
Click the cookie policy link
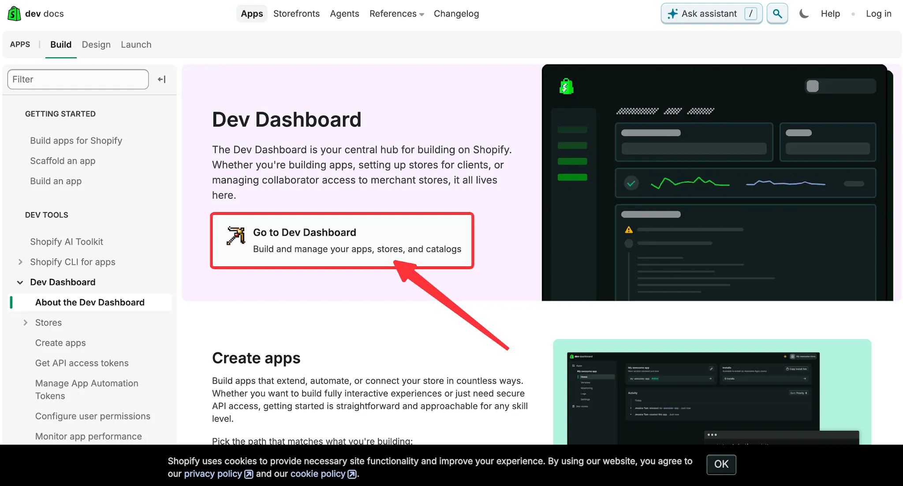318,474
